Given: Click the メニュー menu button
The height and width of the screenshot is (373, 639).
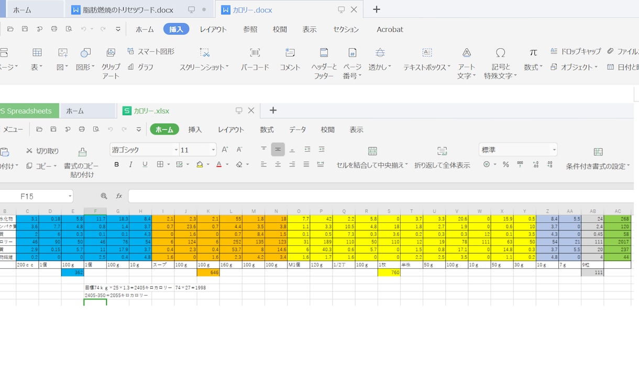Looking at the screenshot, I should tap(12, 129).
